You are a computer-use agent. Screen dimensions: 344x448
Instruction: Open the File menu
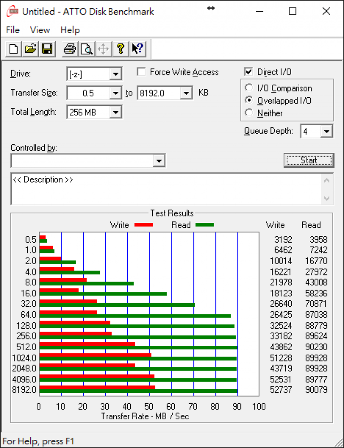click(13, 30)
